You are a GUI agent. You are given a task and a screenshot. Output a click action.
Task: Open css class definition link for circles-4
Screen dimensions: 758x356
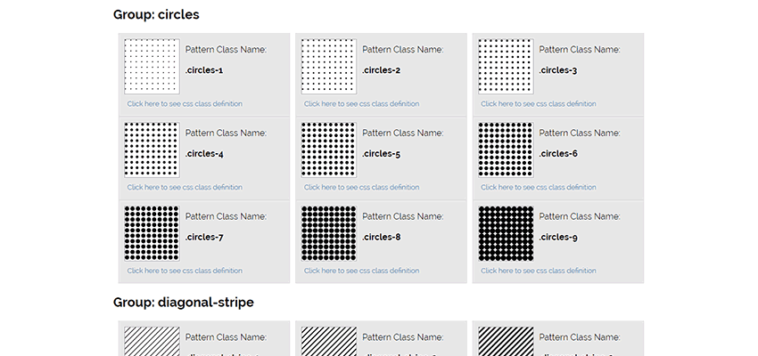[185, 187]
